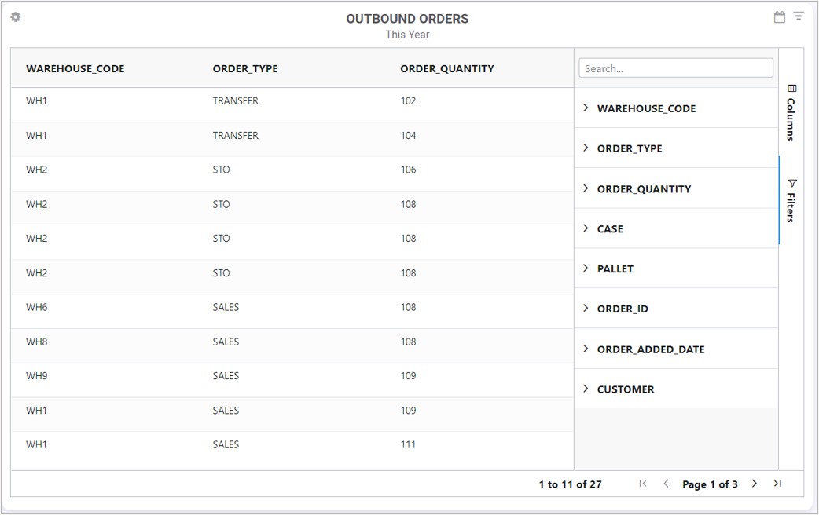The width and height of the screenshot is (819, 515).
Task: Go to the previous page arrow
Action: [x=666, y=484]
